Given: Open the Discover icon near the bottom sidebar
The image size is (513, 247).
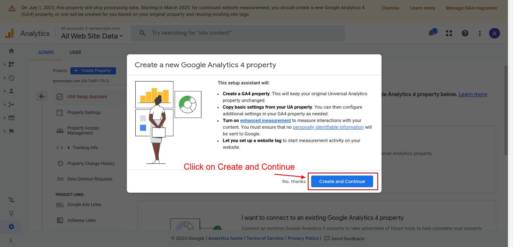Looking at the screenshot, I should 11,213.
